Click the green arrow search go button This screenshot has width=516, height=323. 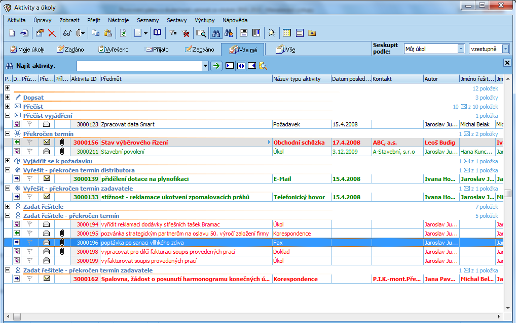coord(216,66)
